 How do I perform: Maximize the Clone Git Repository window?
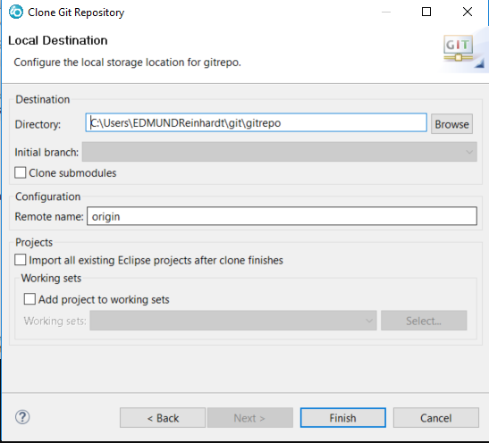click(426, 12)
